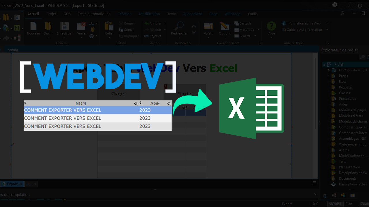The image size is (369, 207).
Task: Select the Export document tab
Action: click(x=12, y=184)
